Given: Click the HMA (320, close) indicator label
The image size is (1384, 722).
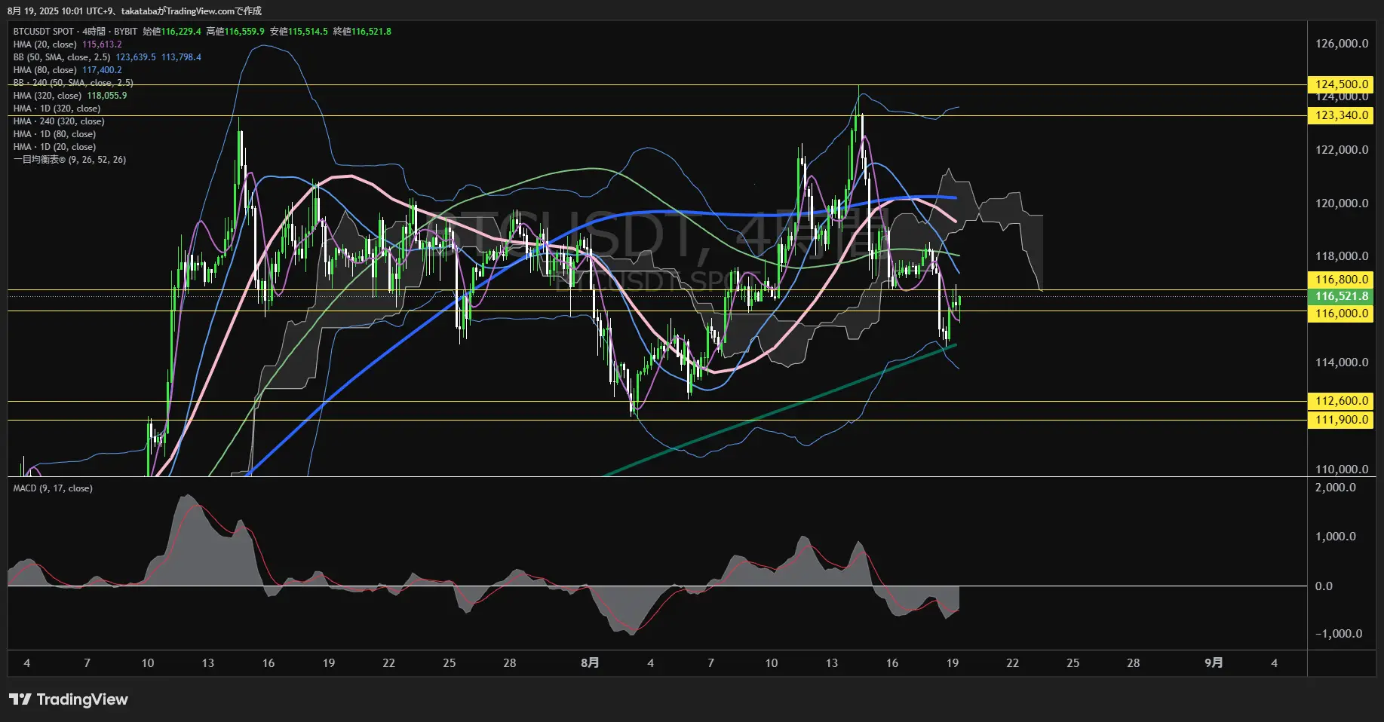Looking at the screenshot, I should coord(48,96).
